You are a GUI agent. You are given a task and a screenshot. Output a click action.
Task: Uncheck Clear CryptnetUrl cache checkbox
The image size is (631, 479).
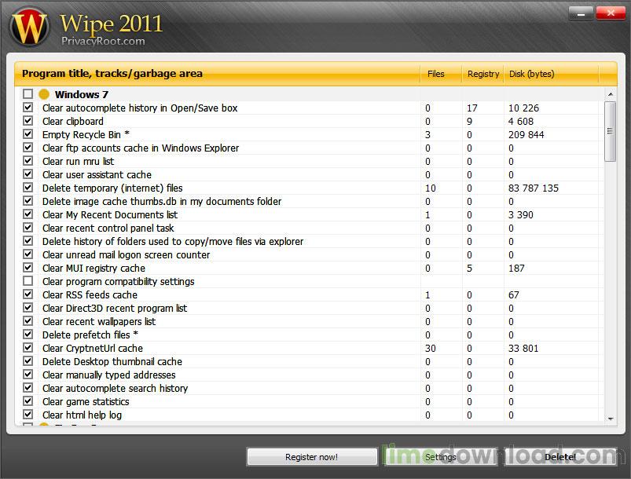tap(28, 348)
